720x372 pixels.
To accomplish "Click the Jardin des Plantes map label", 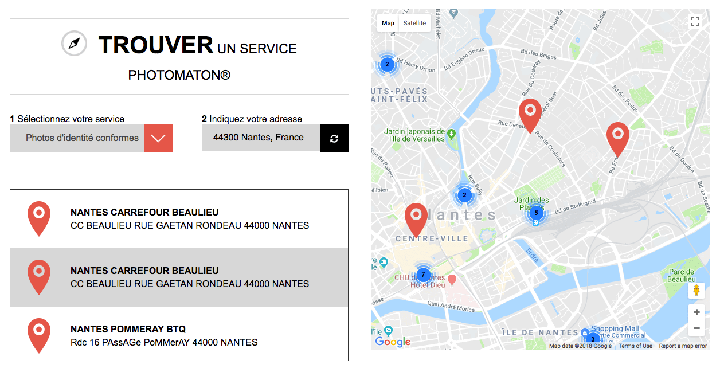I will [531, 204].
